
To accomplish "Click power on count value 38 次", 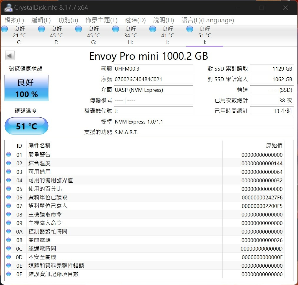I will 272,100.
